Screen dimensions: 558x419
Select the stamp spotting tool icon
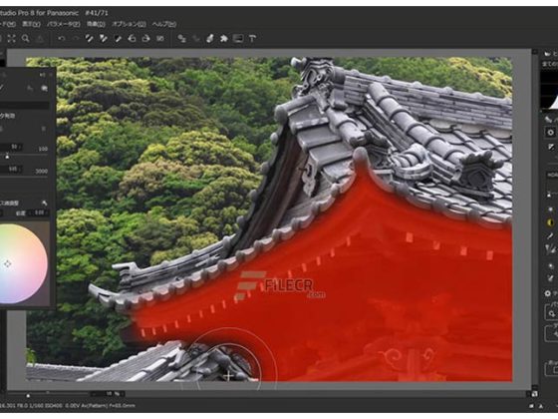tap(210, 39)
